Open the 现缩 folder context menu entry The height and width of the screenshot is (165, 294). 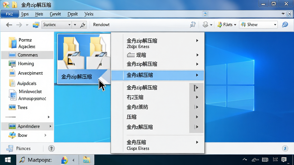coord(158,55)
